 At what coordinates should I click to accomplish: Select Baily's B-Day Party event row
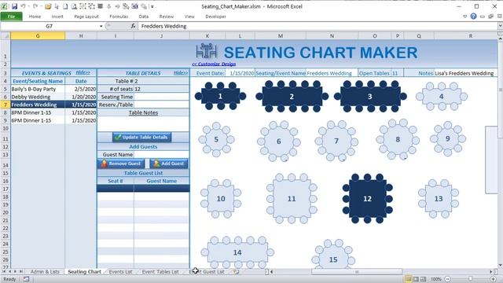point(53,89)
